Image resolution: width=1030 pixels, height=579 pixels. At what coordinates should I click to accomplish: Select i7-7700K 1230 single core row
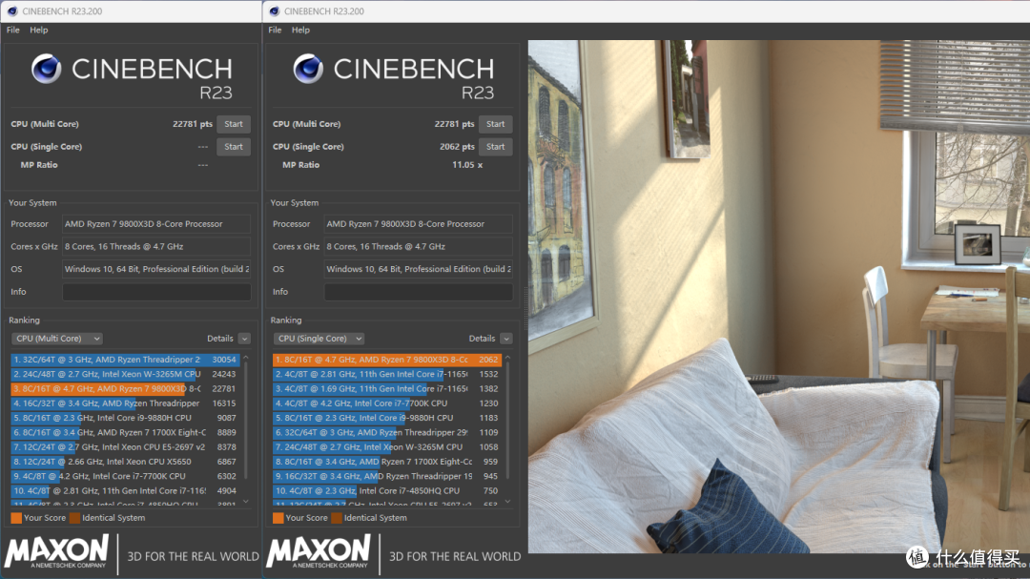(387, 403)
